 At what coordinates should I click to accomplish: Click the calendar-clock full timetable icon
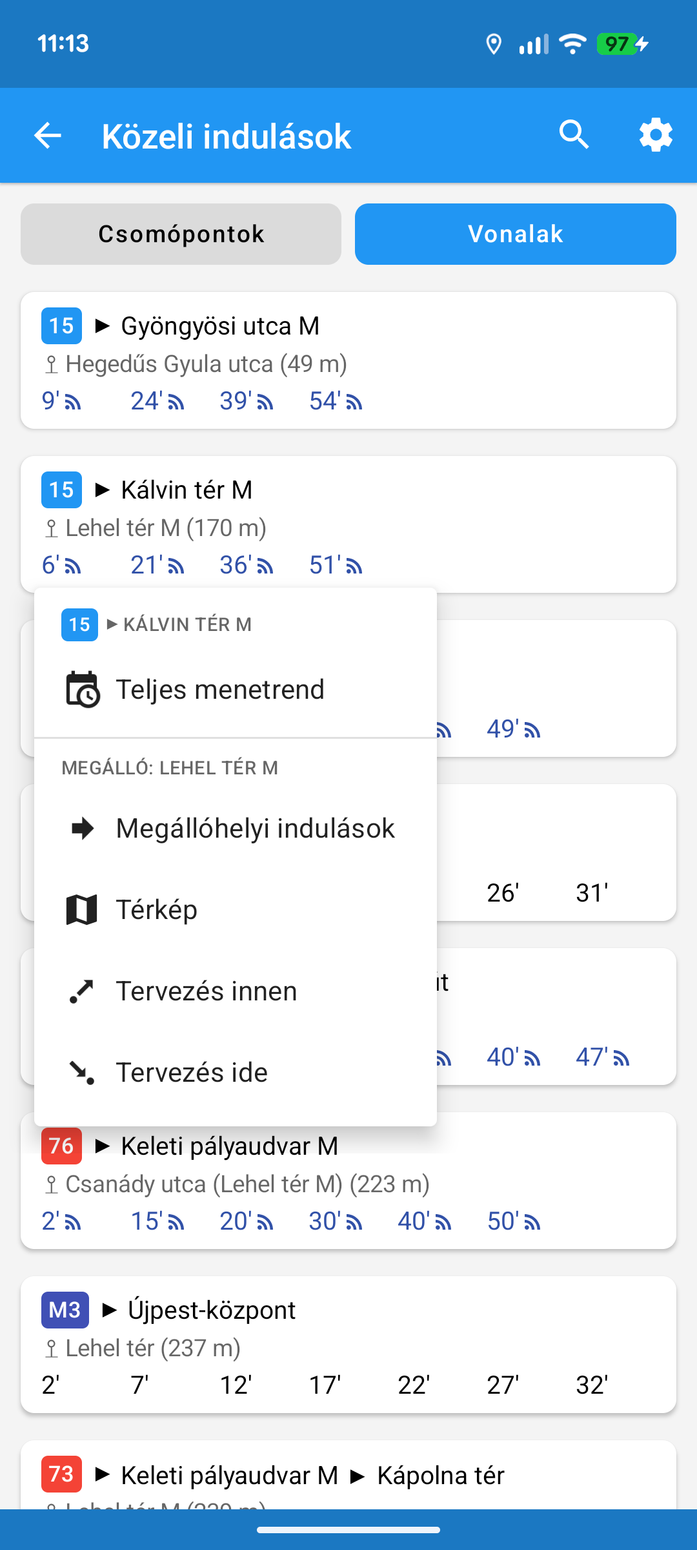click(83, 690)
